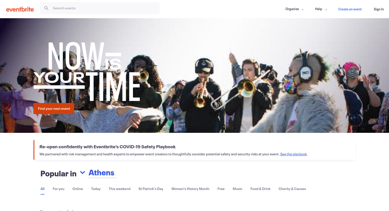Edit the Athens location field
The height and width of the screenshot is (211, 389).
(102, 173)
